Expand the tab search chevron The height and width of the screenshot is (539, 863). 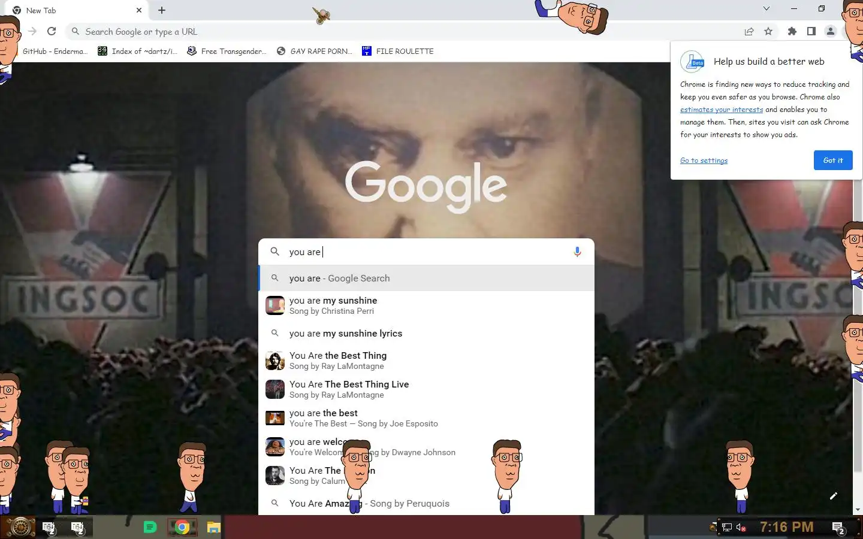[766, 8]
